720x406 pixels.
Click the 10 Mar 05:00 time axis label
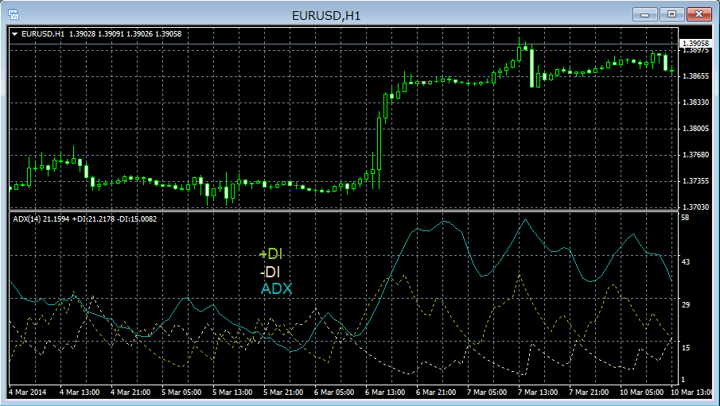[x=640, y=392]
